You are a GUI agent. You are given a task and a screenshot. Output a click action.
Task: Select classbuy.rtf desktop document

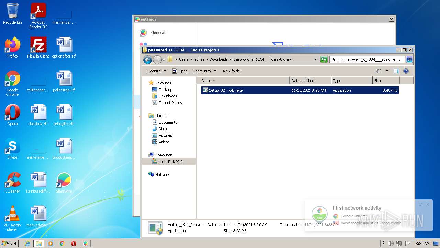38,115
